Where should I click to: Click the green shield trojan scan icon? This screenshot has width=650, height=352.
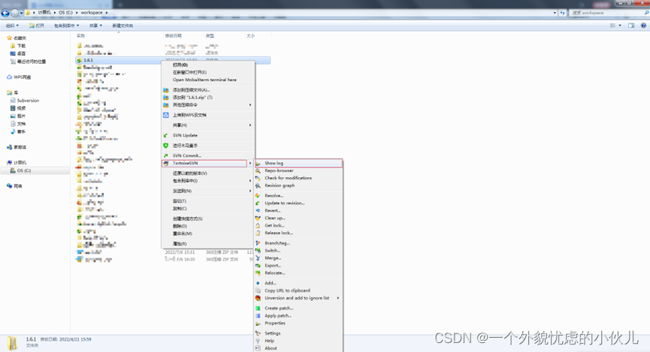pos(166,146)
